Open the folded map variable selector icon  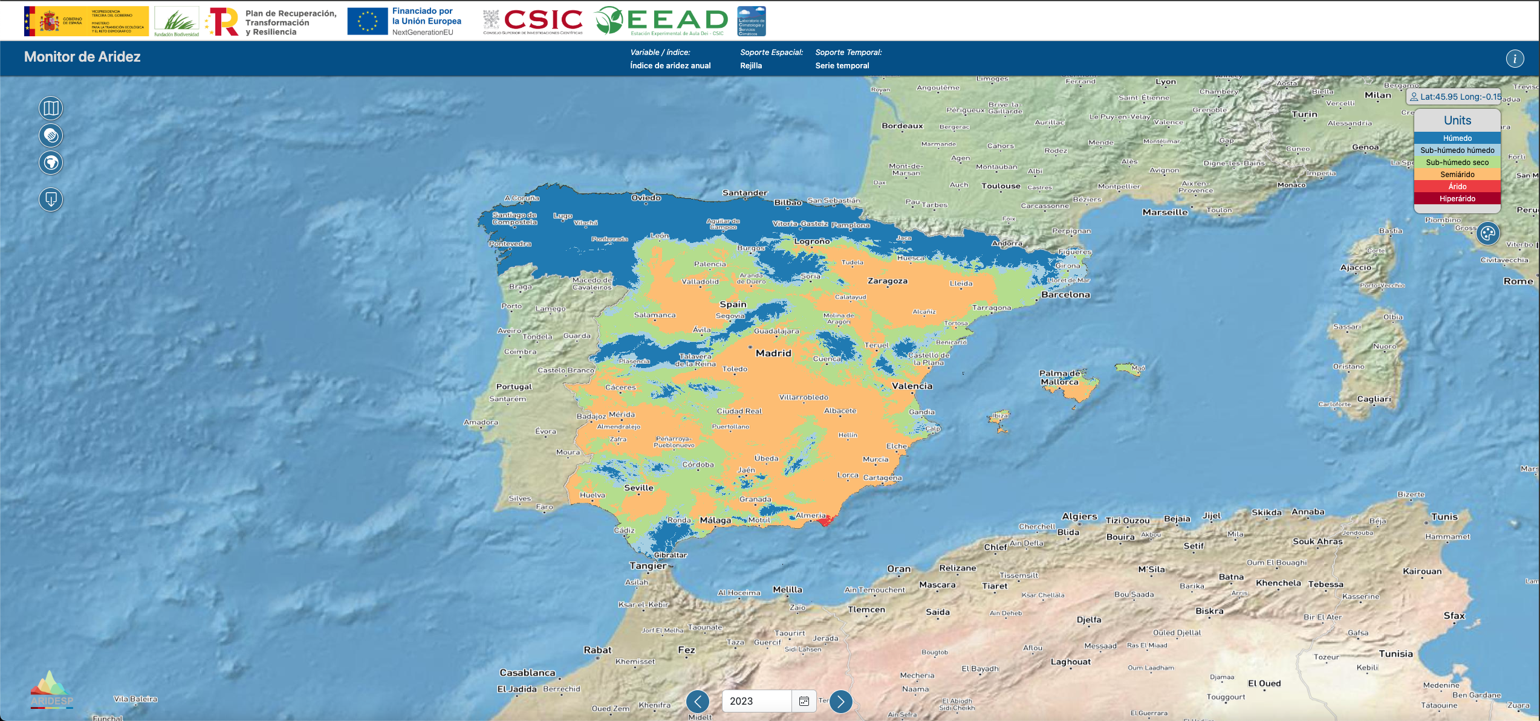pyautogui.click(x=51, y=108)
